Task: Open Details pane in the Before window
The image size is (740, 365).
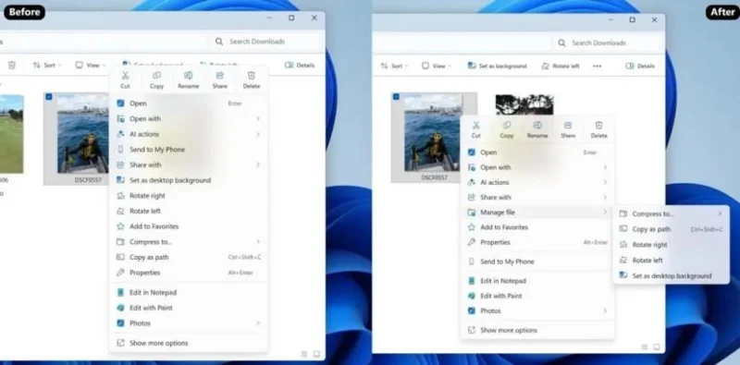Action: point(300,65)
